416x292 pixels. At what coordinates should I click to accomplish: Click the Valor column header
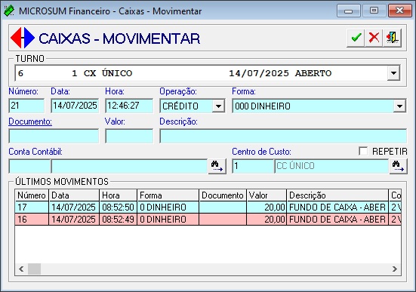pyautogui.click(x=267, y=195)
